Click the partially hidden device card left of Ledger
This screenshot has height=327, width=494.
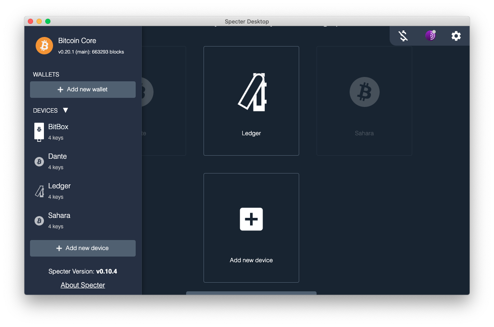click(164, 101)
